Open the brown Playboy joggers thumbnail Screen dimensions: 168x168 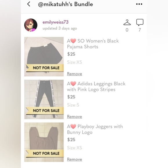(44, 142)
